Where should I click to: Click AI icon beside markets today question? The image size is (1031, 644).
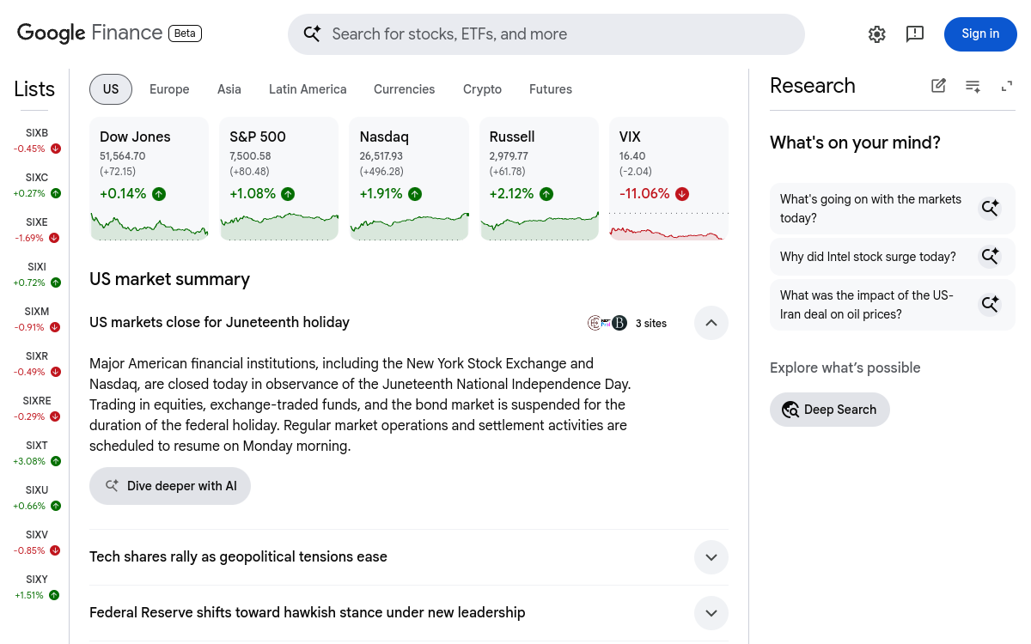pos(991,209)
